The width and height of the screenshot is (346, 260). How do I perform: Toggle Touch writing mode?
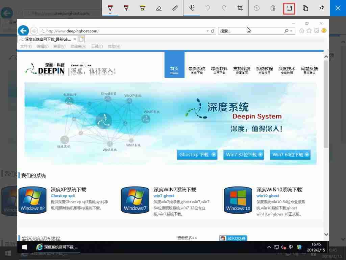tap(192, 8)
